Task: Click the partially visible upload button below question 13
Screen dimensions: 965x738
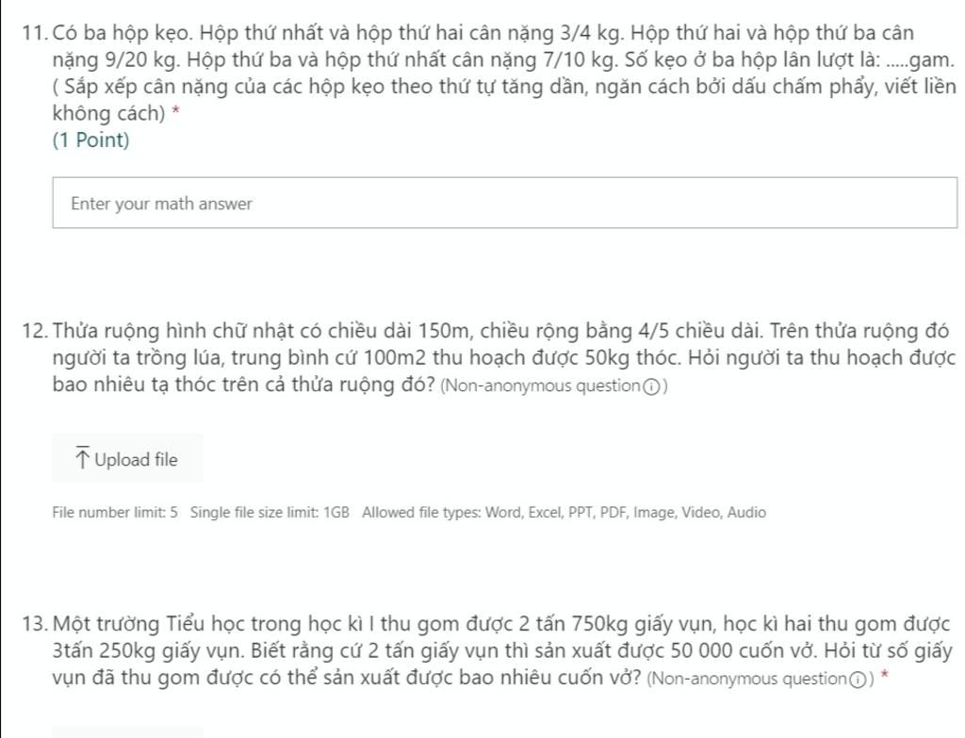Action: pyautogui.click(x=127, y=731)
